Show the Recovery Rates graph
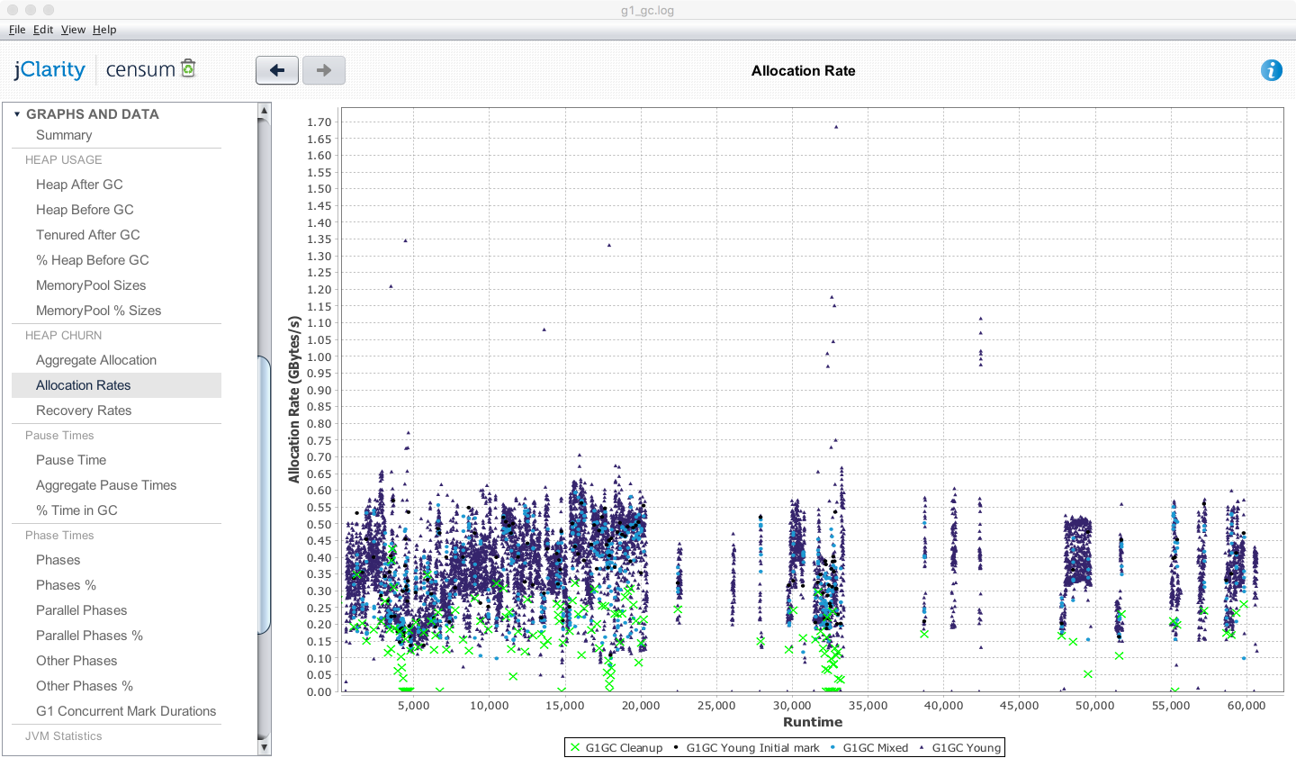 (84, 411)
